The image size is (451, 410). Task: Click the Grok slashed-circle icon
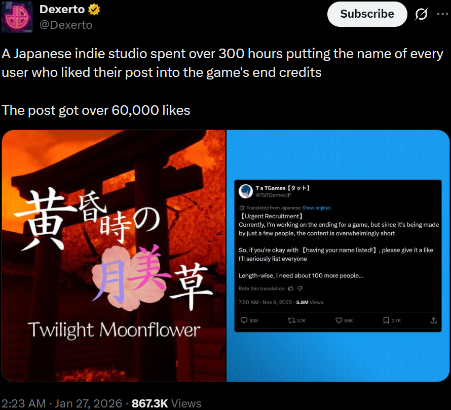[421, 14]
